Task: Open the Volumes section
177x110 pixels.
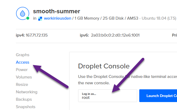Action: pyautogui.click(x=24, y=77)
